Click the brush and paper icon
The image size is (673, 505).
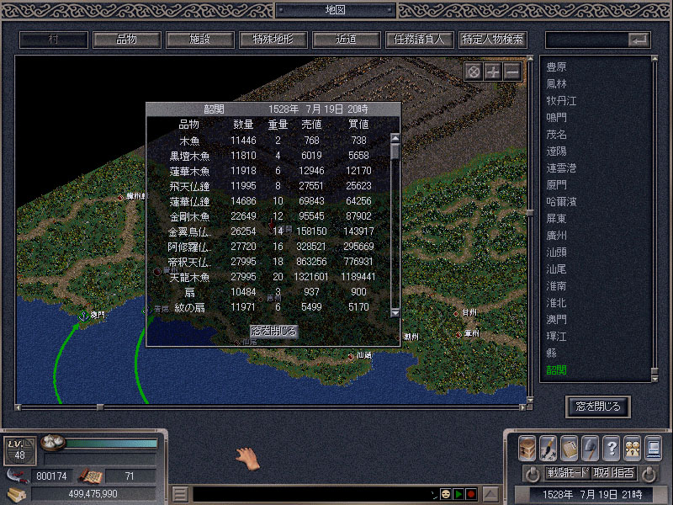(548, 447)
